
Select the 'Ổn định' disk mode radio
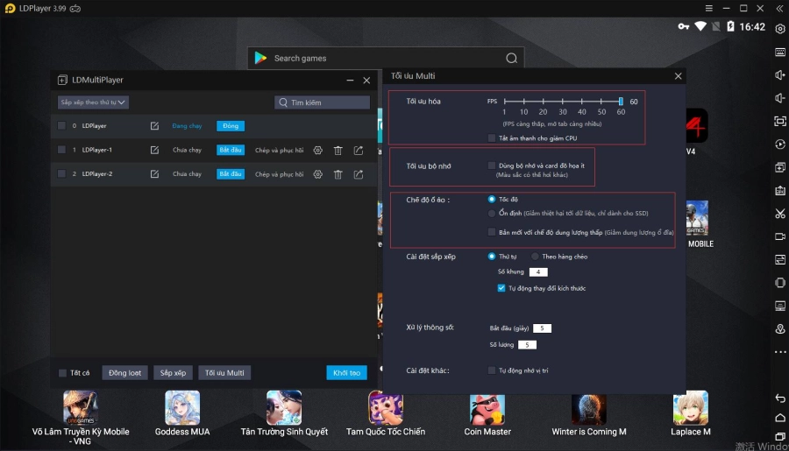pos(492,213)
